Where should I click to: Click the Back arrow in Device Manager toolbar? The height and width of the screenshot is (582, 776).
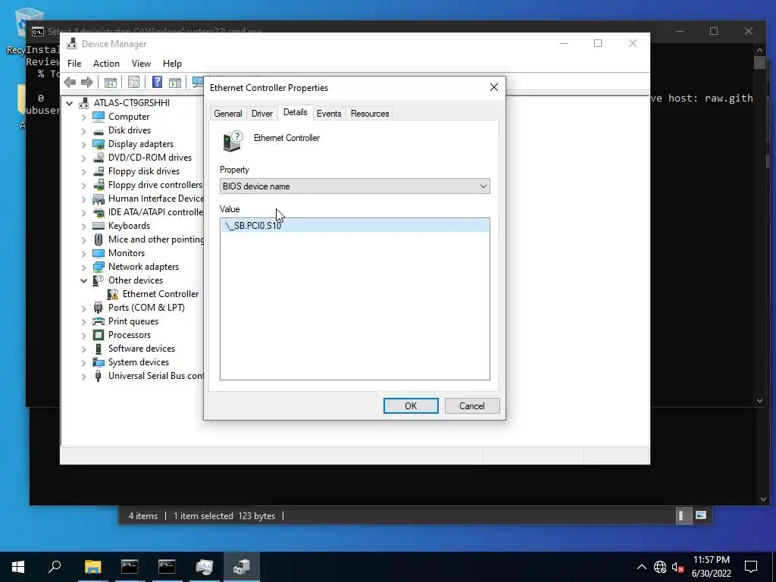point(70,82)
